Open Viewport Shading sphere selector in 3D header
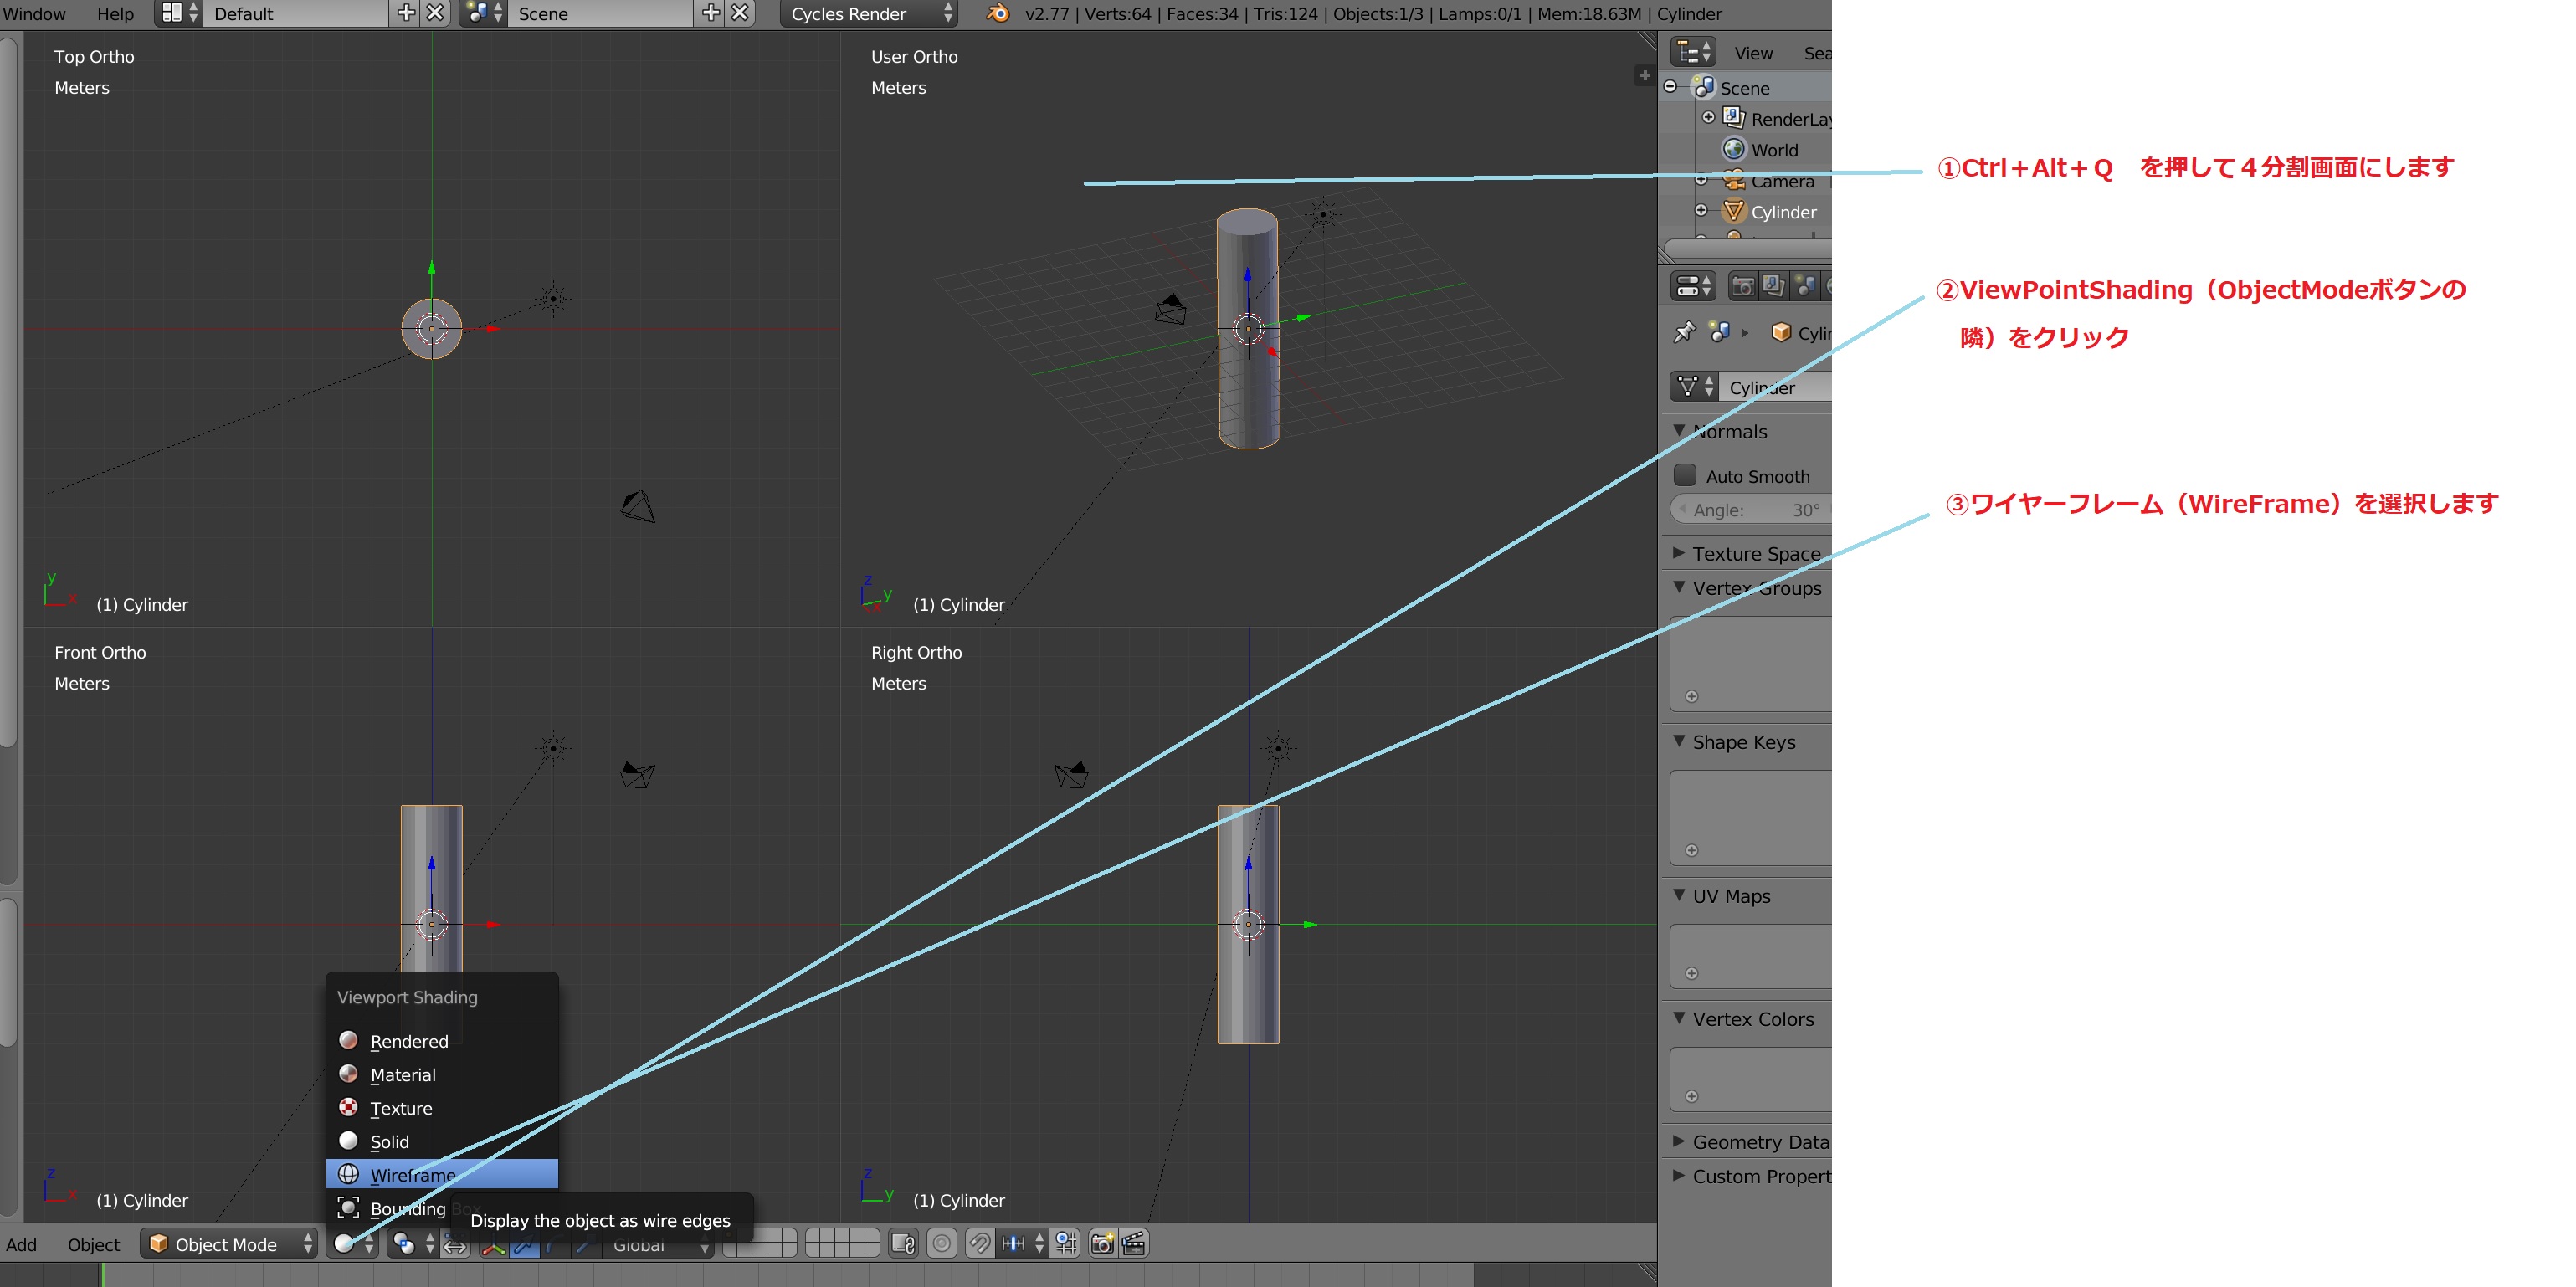Viewport: 2576px width, 1287px height. (354, 1243)
